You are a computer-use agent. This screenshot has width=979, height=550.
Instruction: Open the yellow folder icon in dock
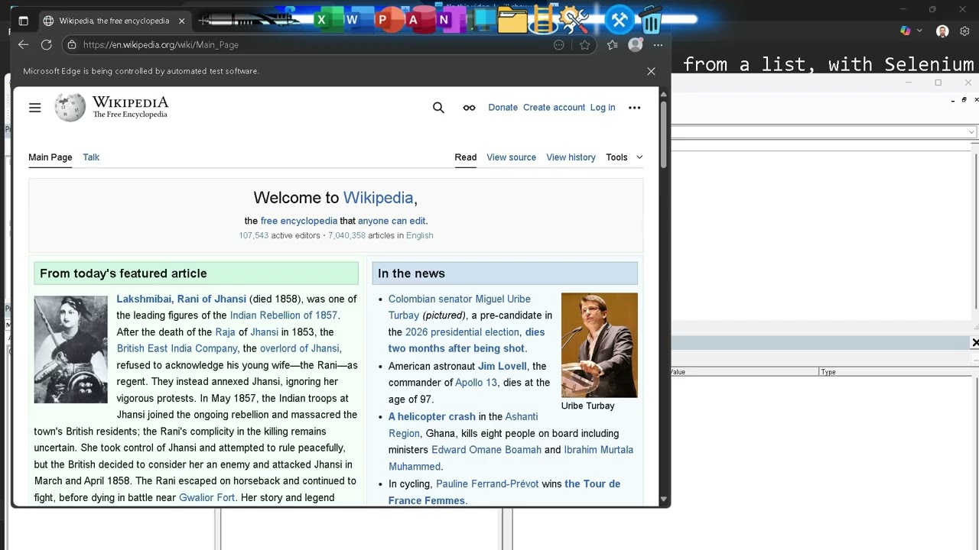click(511, 20)
